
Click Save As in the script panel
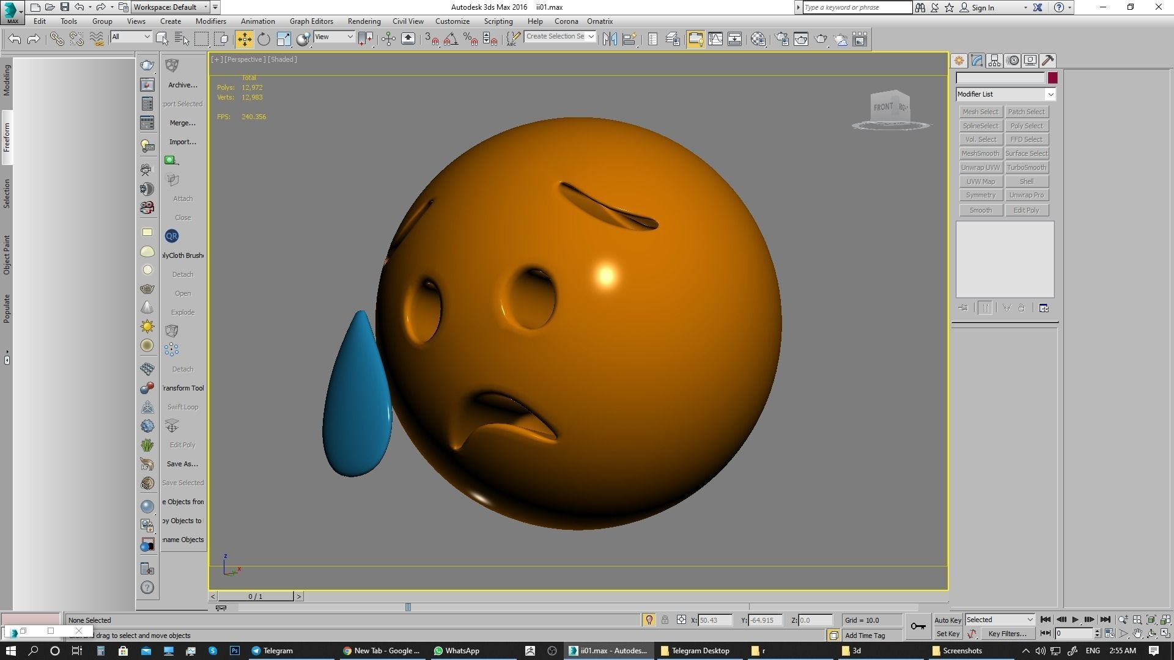click(182, 464)
